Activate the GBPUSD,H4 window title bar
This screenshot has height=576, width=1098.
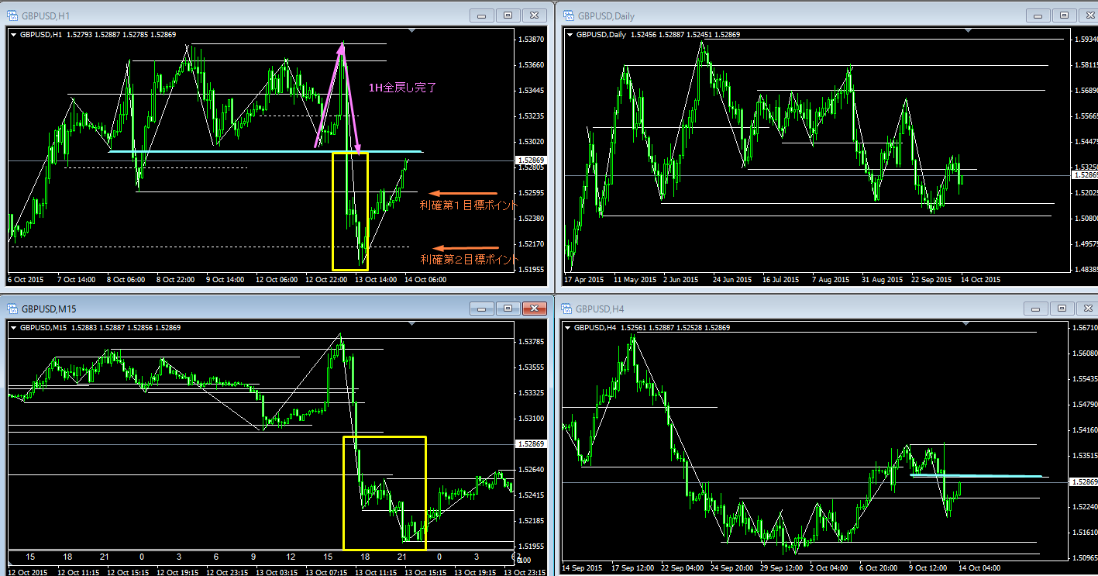(775, 309)
